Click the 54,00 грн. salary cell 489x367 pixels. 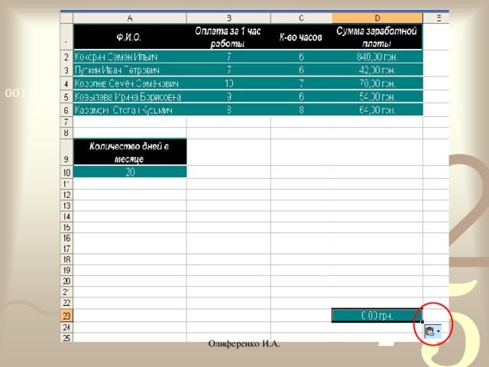point(377,97)
